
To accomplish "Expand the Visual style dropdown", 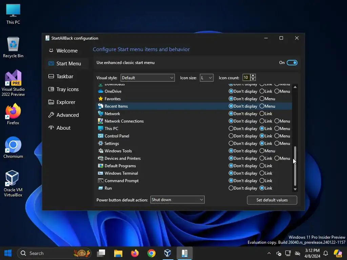I will 148,78.
